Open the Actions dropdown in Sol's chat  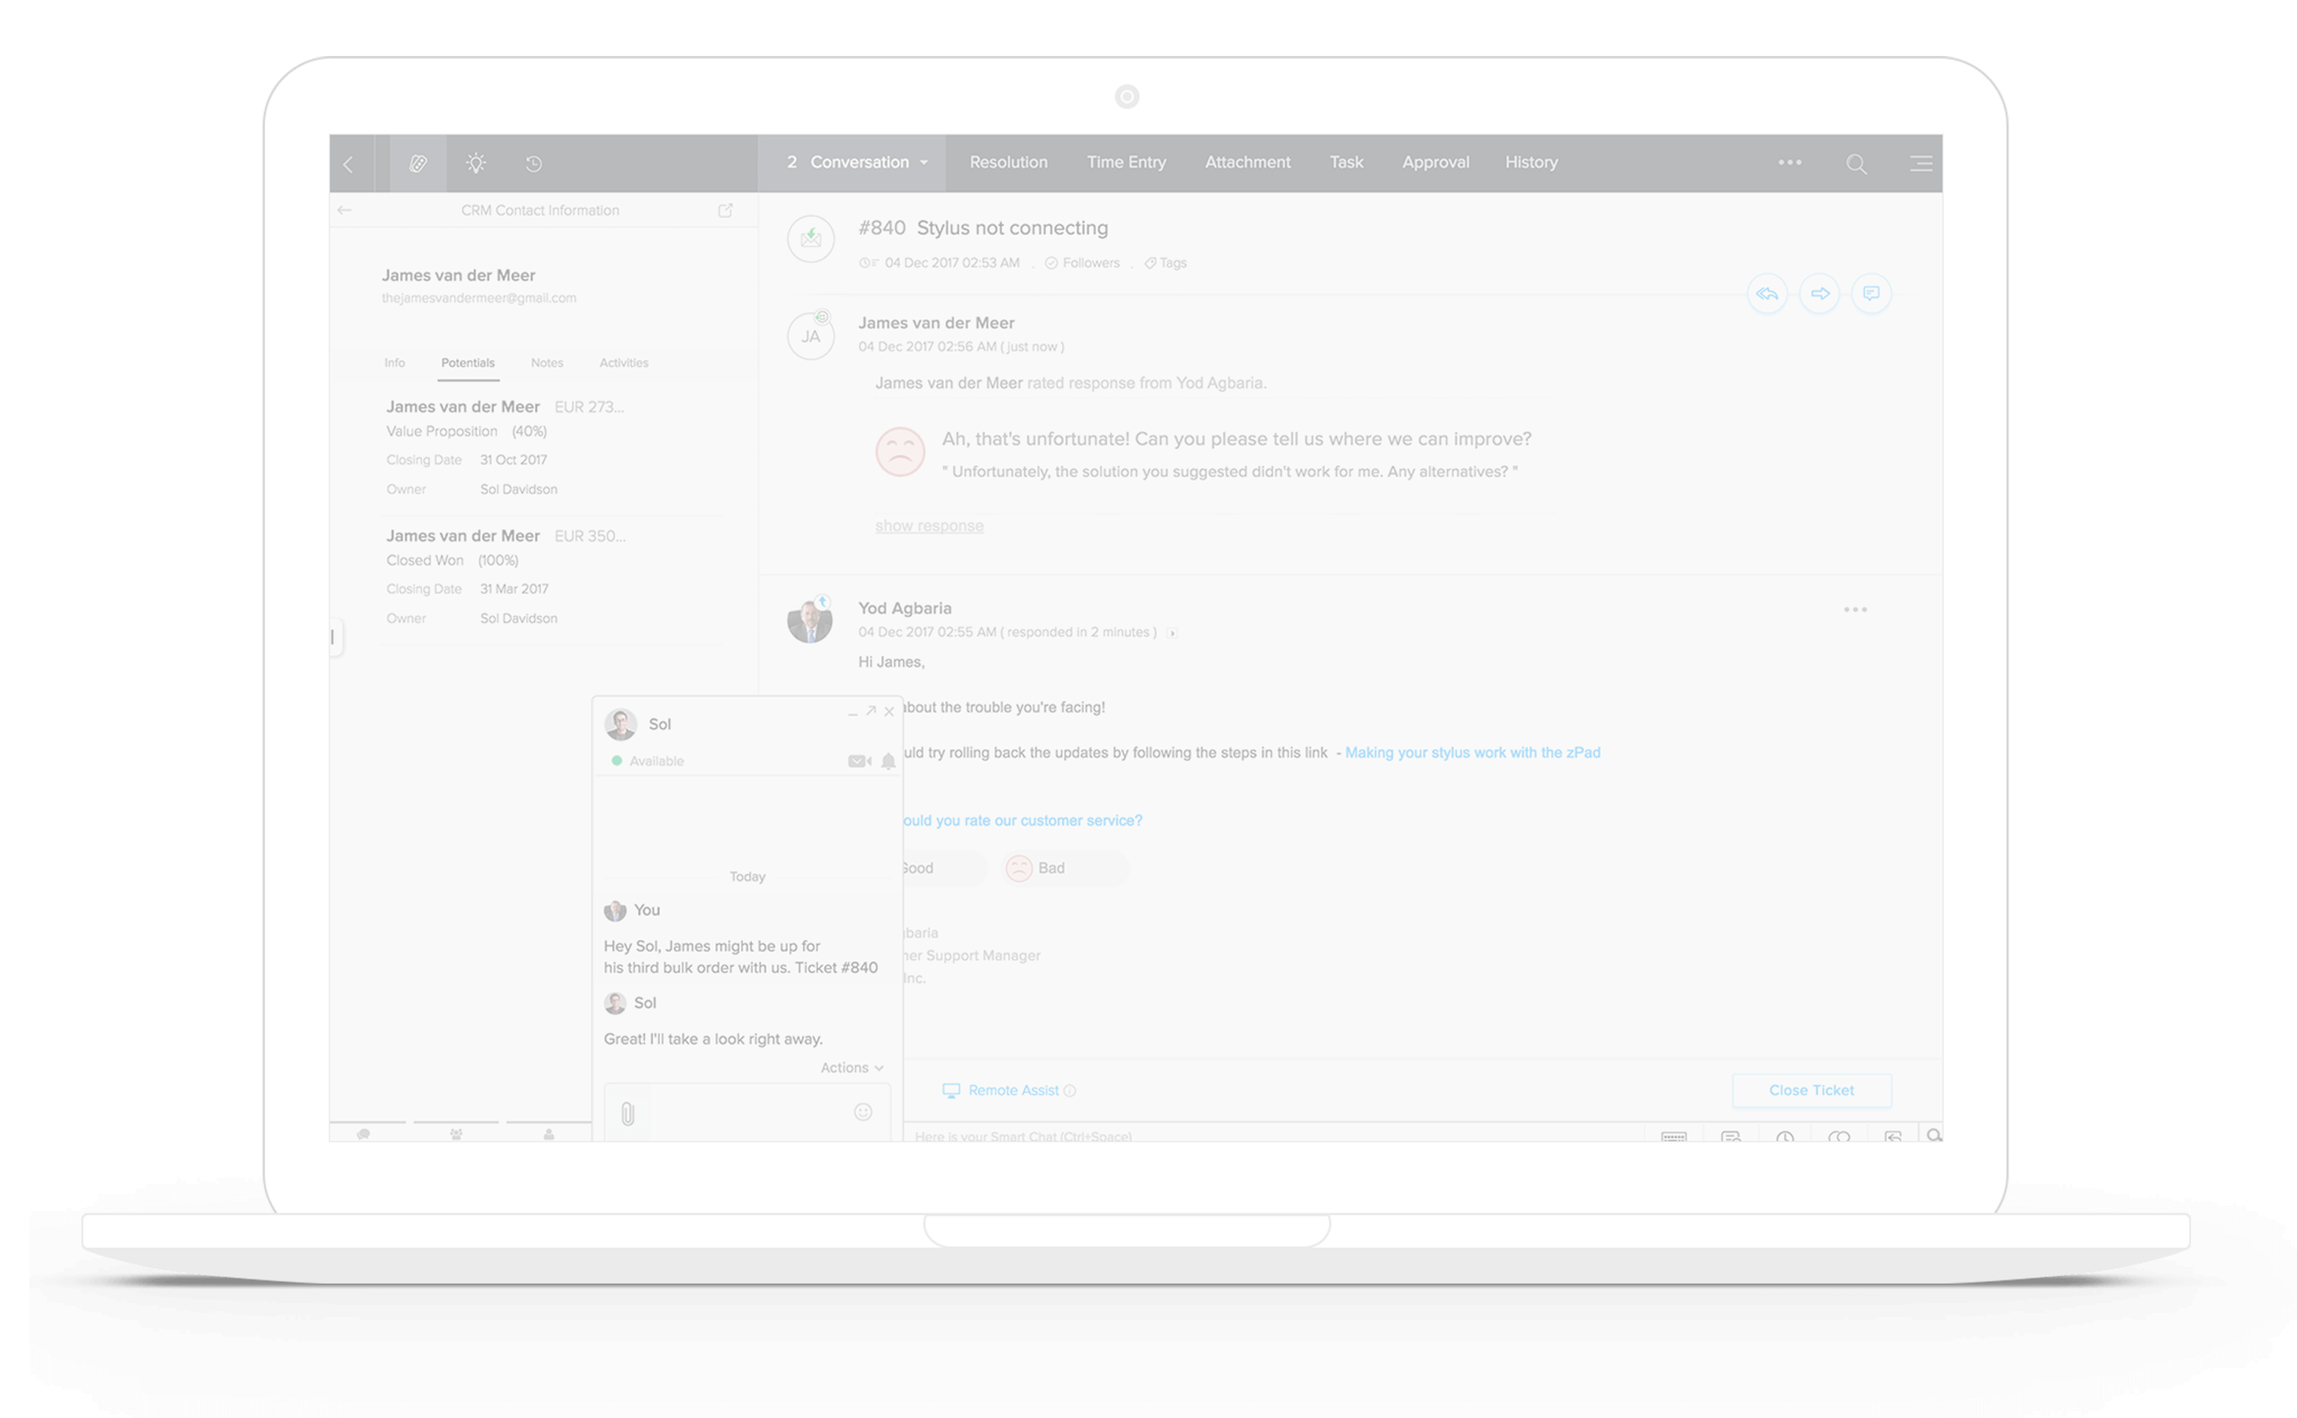click(x=851, y=1069)
